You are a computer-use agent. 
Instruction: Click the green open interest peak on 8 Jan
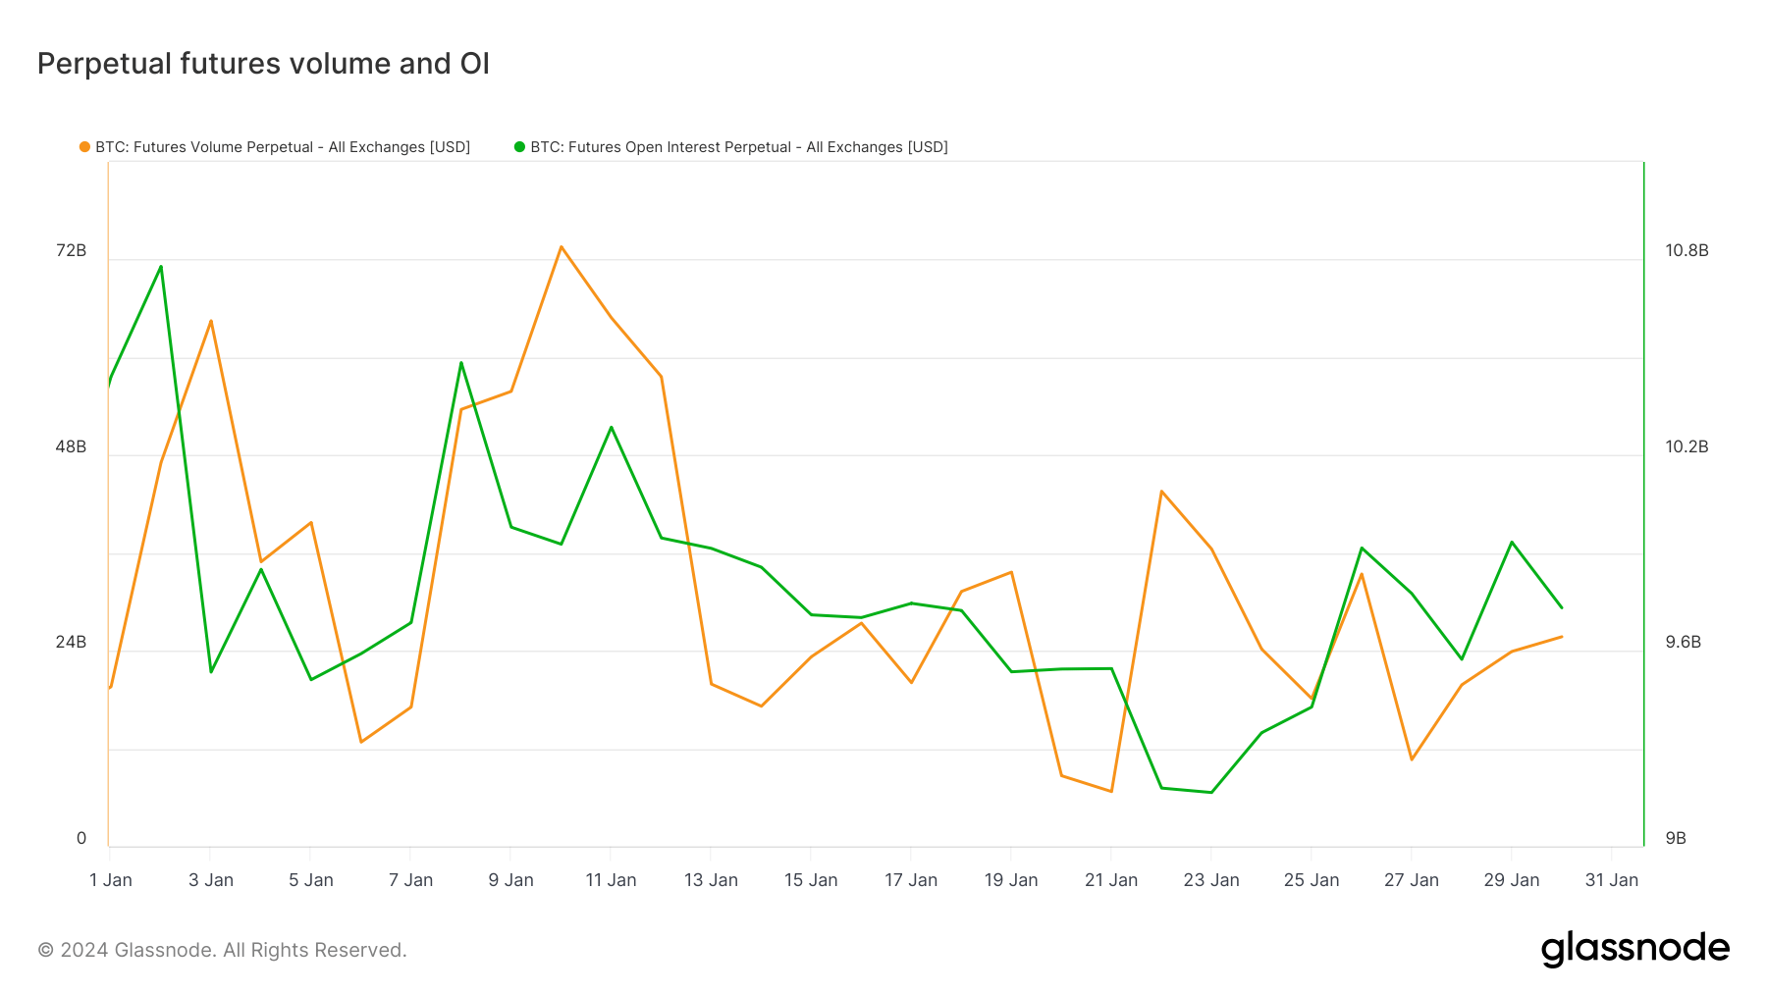[x=460, y=362]
